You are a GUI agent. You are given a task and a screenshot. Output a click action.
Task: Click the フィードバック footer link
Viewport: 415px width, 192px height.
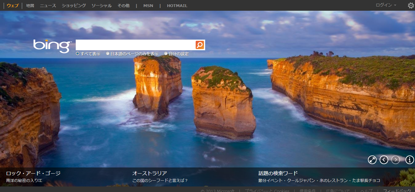(397, 190)
